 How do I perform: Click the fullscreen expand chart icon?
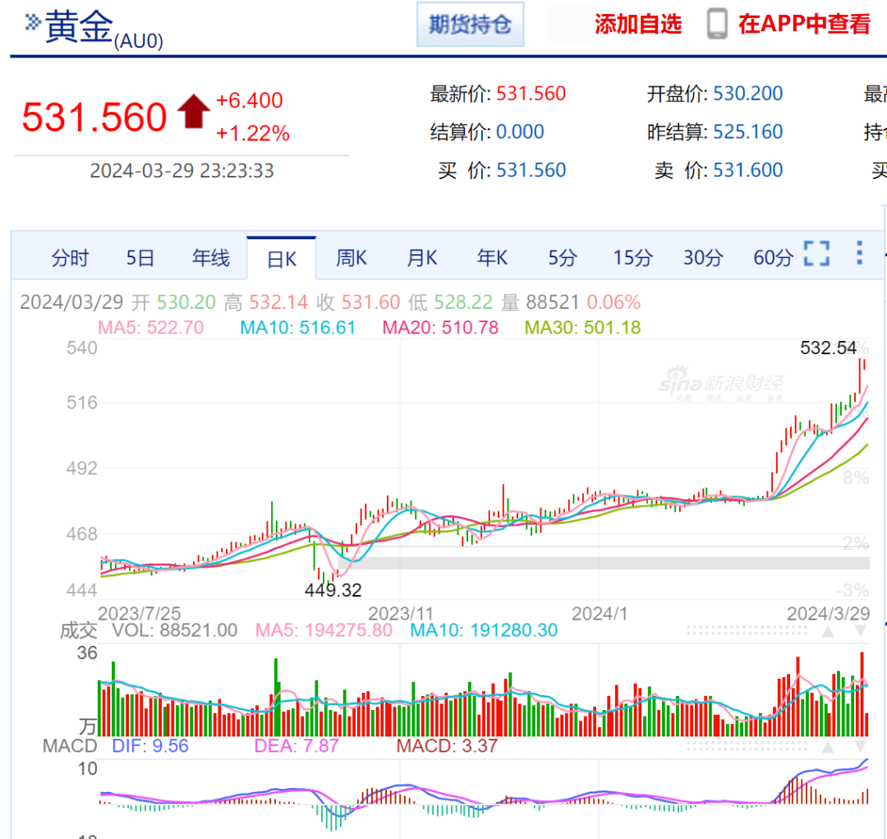[816, 254]
